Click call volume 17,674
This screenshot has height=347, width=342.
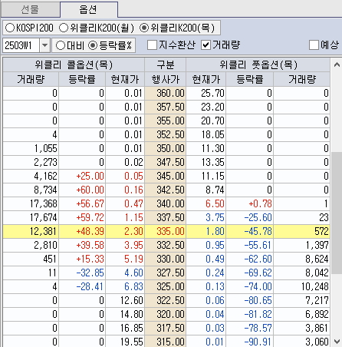click(31, 217)
